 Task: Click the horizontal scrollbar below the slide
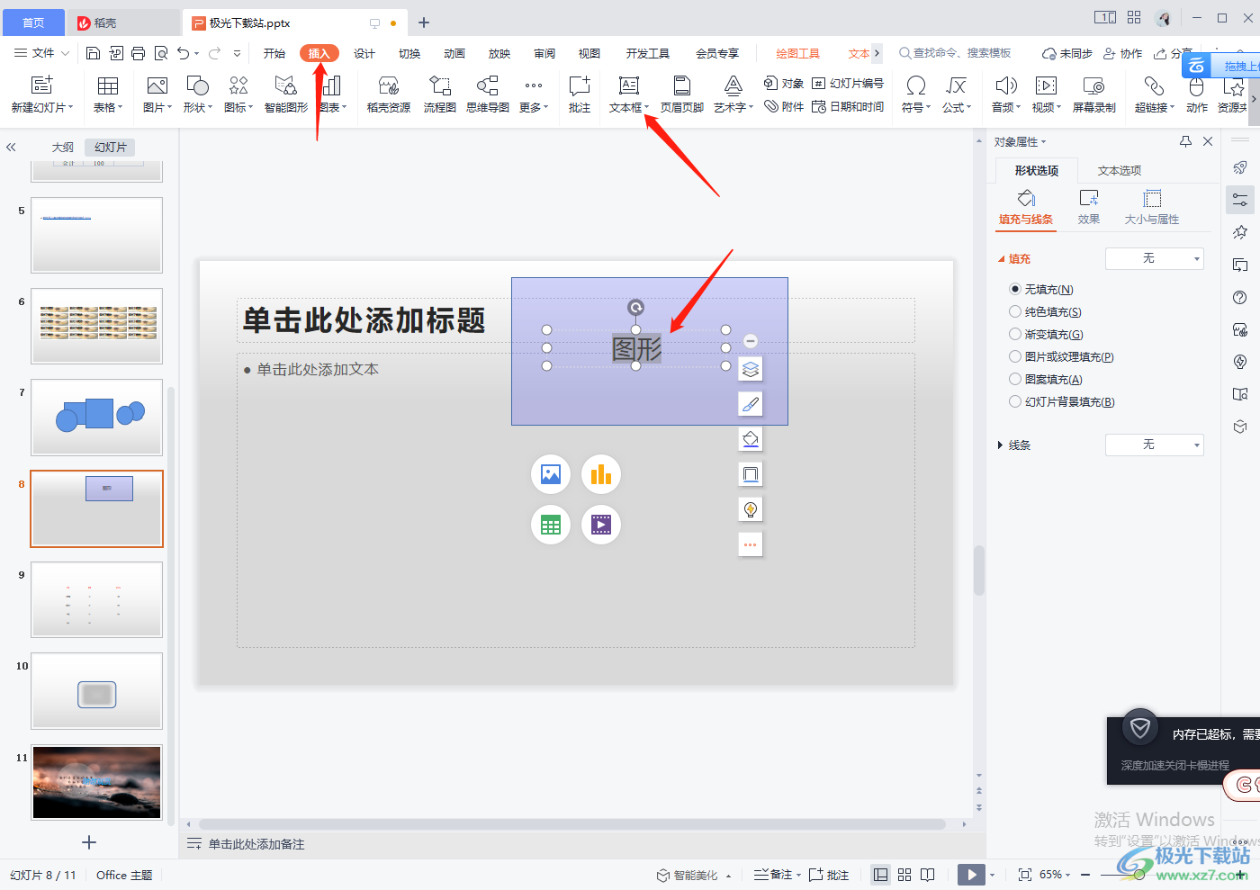(x=572, y=824)
